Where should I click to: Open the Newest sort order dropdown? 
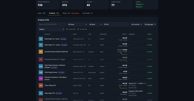click(x=51, y=29)
